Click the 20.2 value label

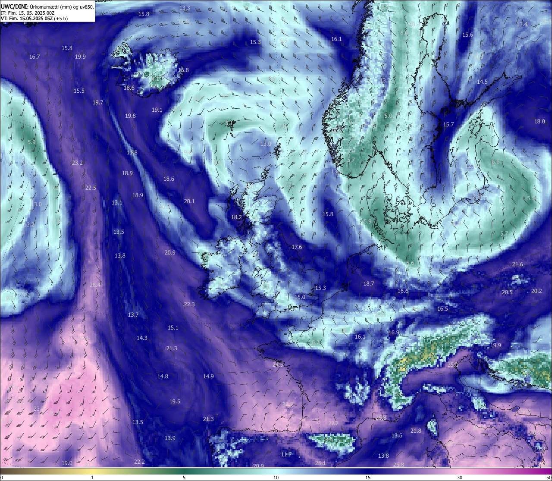tap(536, 291)
